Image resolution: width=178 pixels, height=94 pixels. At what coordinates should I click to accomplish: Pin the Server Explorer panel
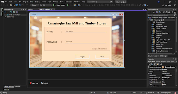pyautogui.click(x=23, y=9)
